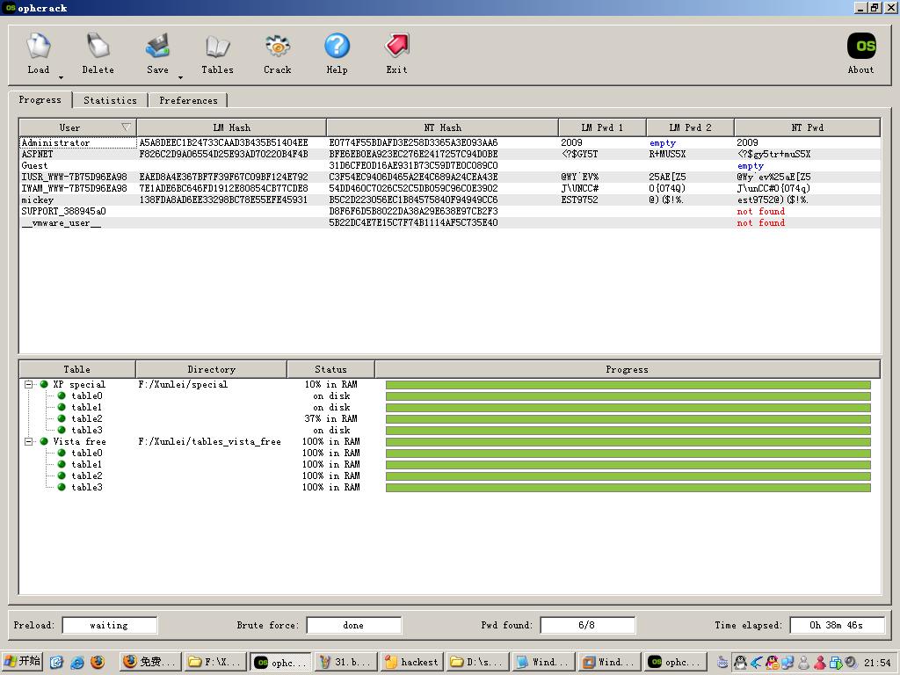Select the mickey user row
Screen dimensions: 900x675
tap(449, 200)
